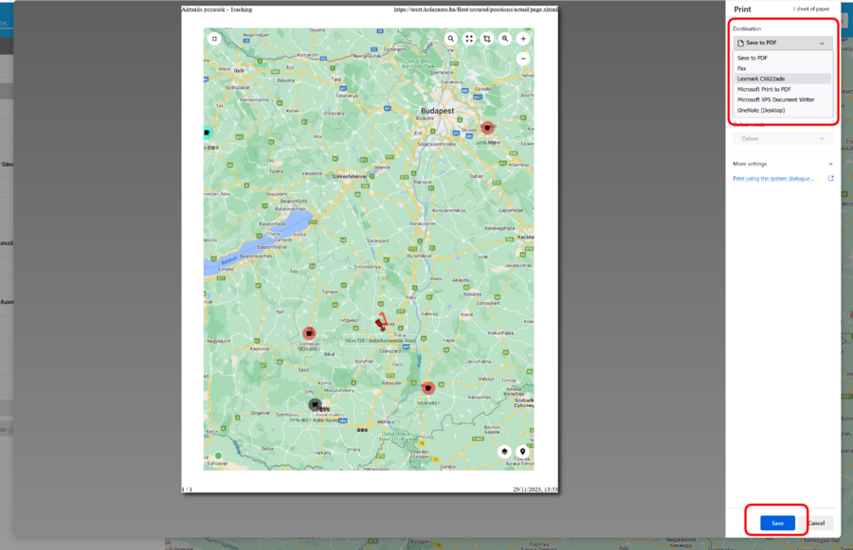Select the crop area map tool
The image size is (853, 550).
coord(486,39)
